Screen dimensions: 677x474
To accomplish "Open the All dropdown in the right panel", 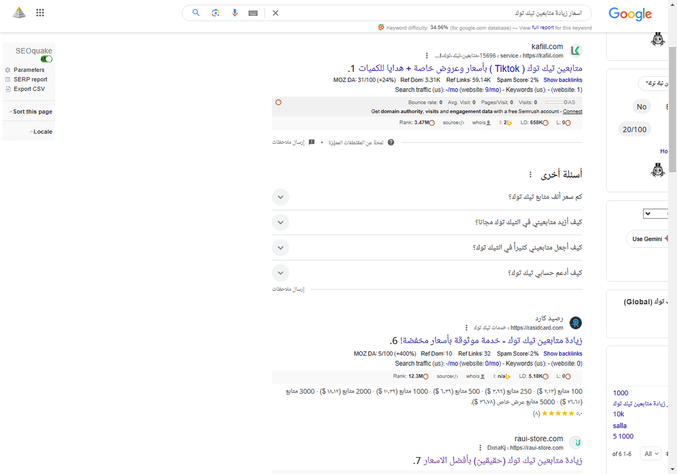I will (650, 453).
